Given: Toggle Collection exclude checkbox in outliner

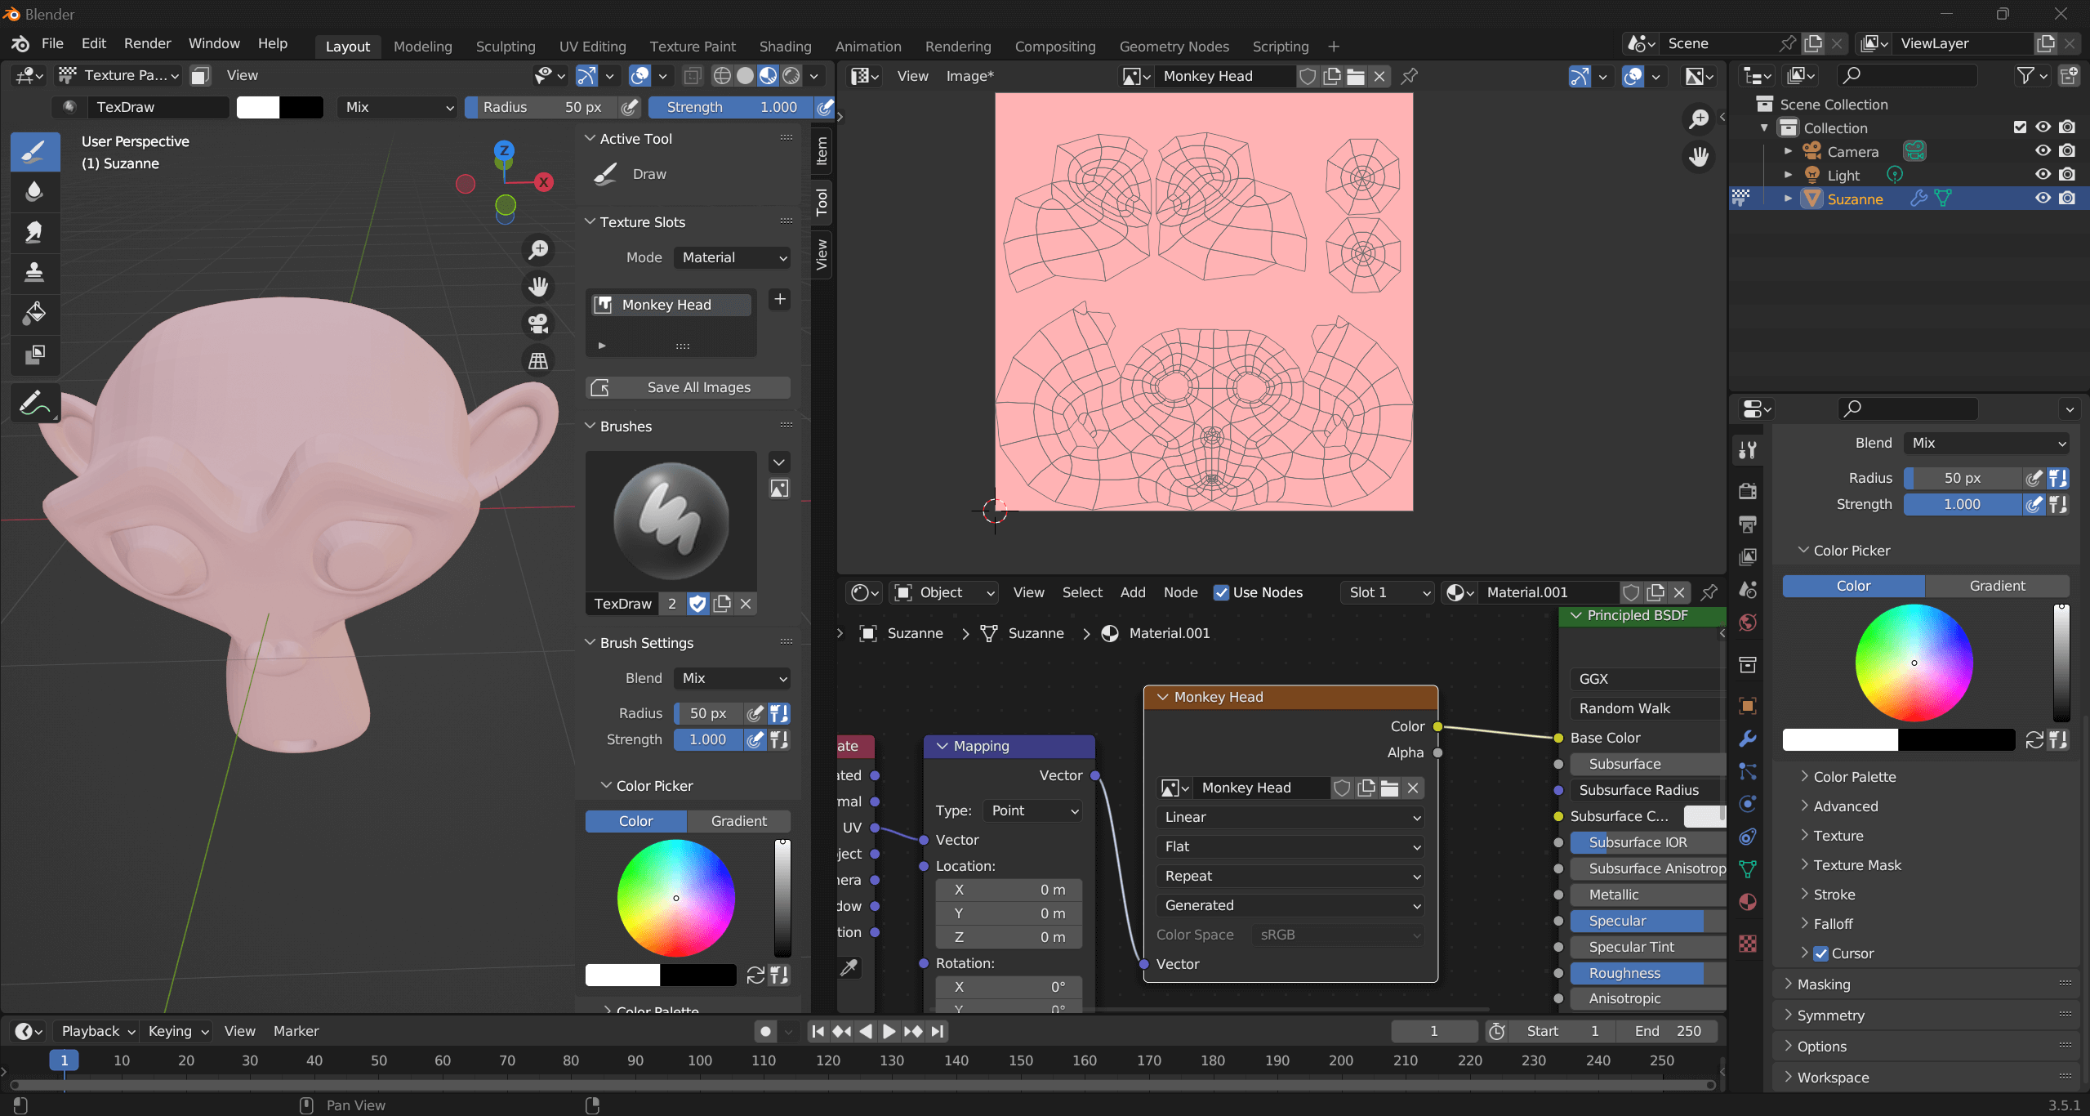Looking at the screenshot, I should tap(2020, 127).
